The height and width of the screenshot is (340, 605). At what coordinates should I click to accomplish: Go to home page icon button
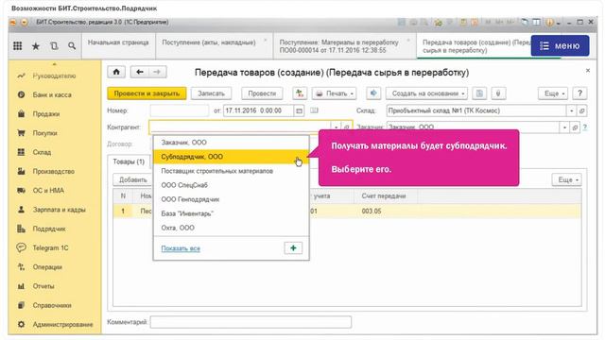(x=116, y=72)
